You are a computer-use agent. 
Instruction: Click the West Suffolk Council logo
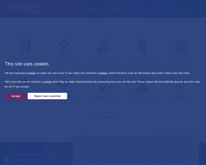(25, 9)
